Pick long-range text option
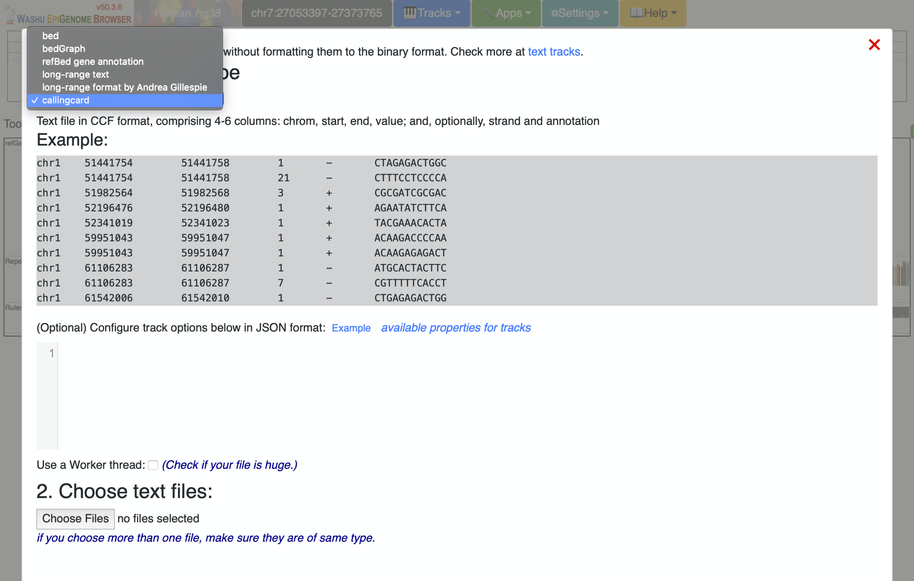Screen dimensions: 914x581 pos(75,74)
